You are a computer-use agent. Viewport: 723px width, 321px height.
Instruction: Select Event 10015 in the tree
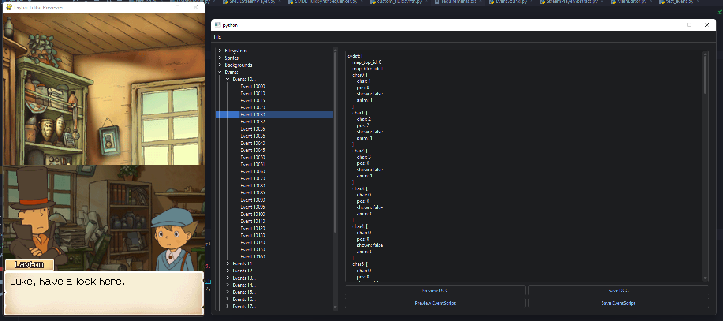click(253, 101)
